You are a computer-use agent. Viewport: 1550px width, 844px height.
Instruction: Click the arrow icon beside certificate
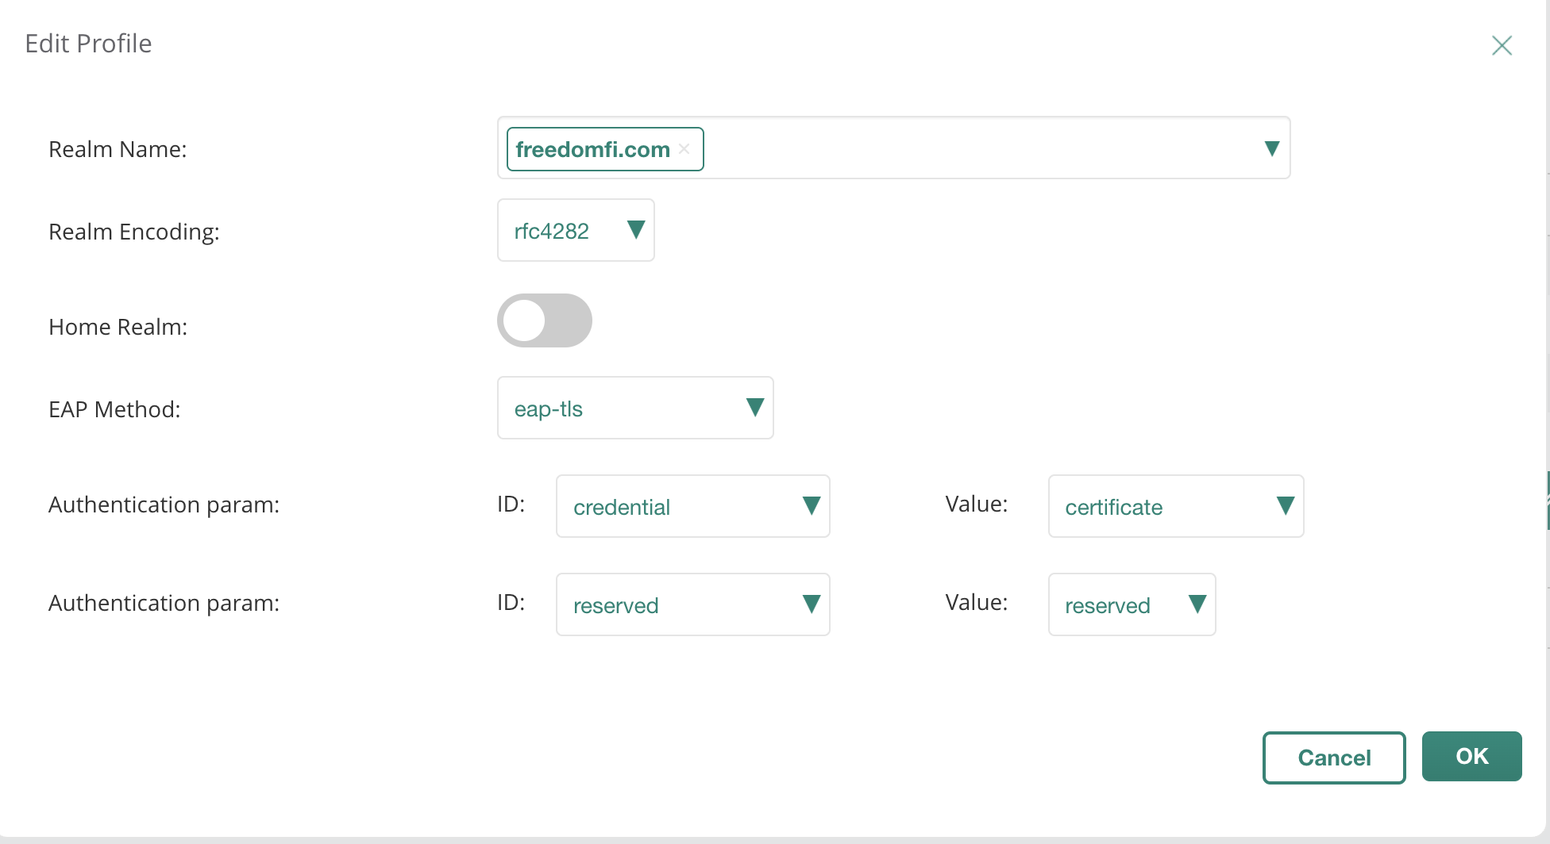pos(1285,506)
